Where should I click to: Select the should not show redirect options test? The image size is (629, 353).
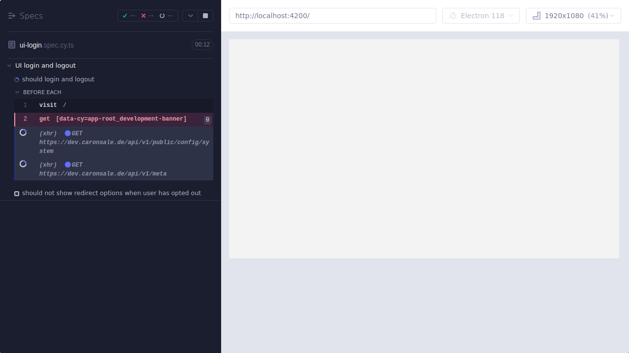click(x=111, y=193)
